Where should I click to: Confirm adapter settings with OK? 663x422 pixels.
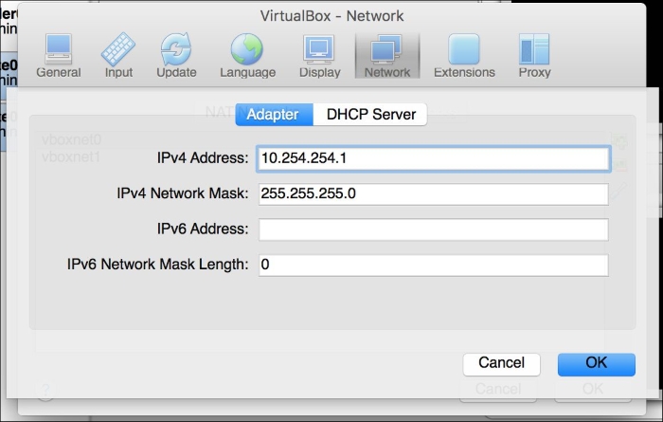[596, 364]
